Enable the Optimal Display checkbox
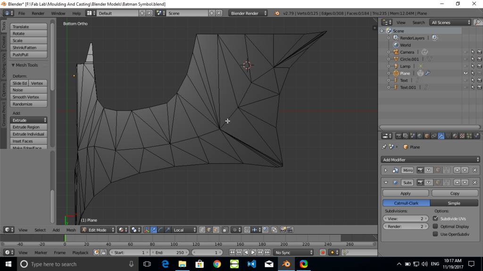This screenshot has height=271, width=483. (x=435, y=226)
